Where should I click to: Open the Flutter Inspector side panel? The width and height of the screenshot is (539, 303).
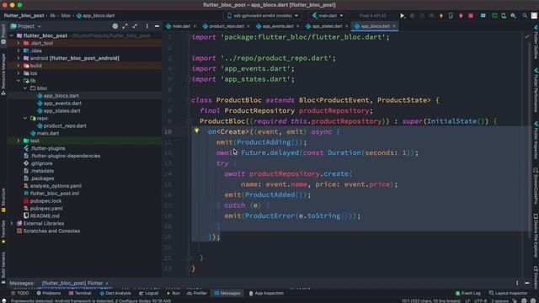click(x=536, y=140)
